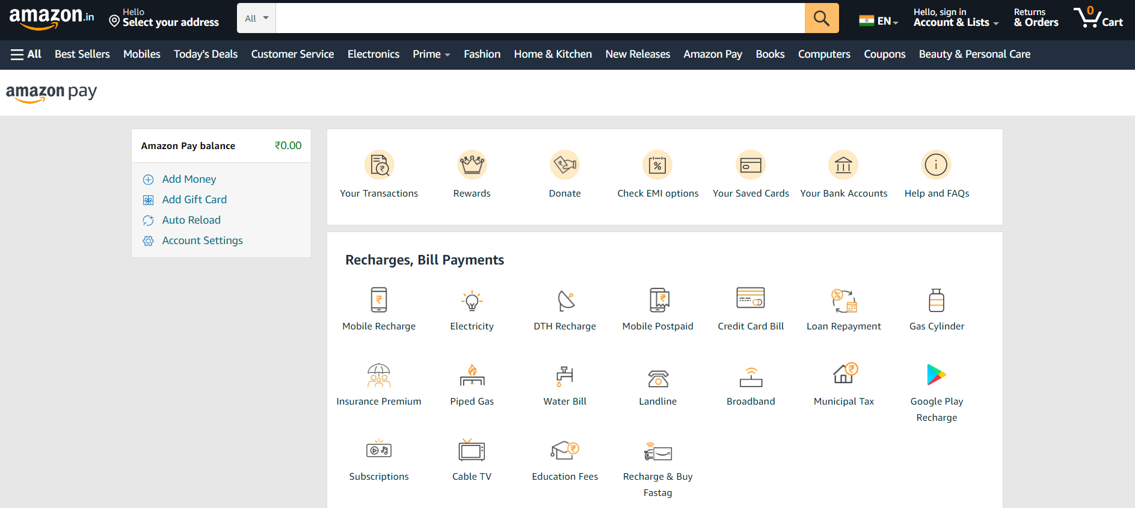The image size is (1135, 508).
Task: Select the Water Bill tap icon
Action: tap(564, 376)
